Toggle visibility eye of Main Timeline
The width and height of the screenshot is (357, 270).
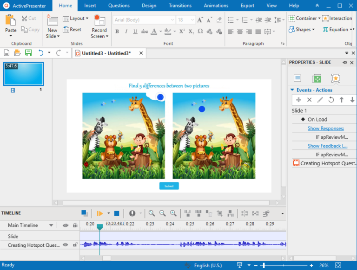tap(66, 225)
